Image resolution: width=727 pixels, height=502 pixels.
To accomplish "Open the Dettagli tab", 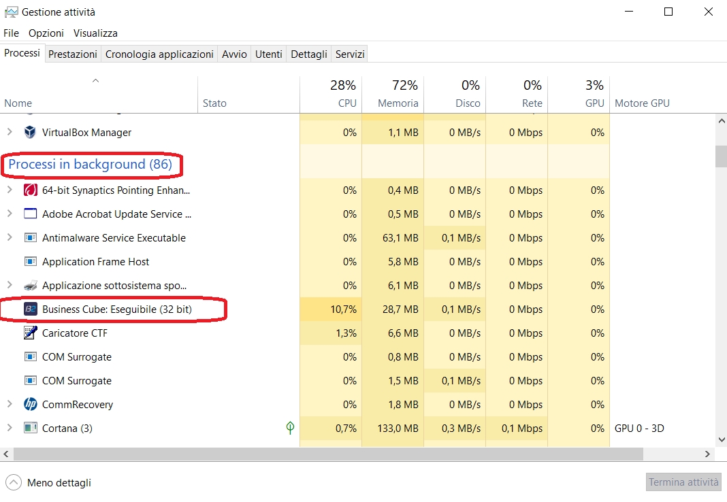I will point(309,54).
